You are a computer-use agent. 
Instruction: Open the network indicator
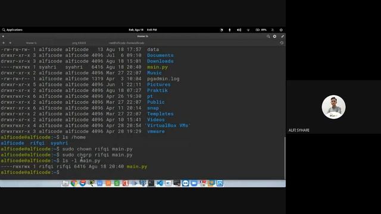[x=248, y=30]
